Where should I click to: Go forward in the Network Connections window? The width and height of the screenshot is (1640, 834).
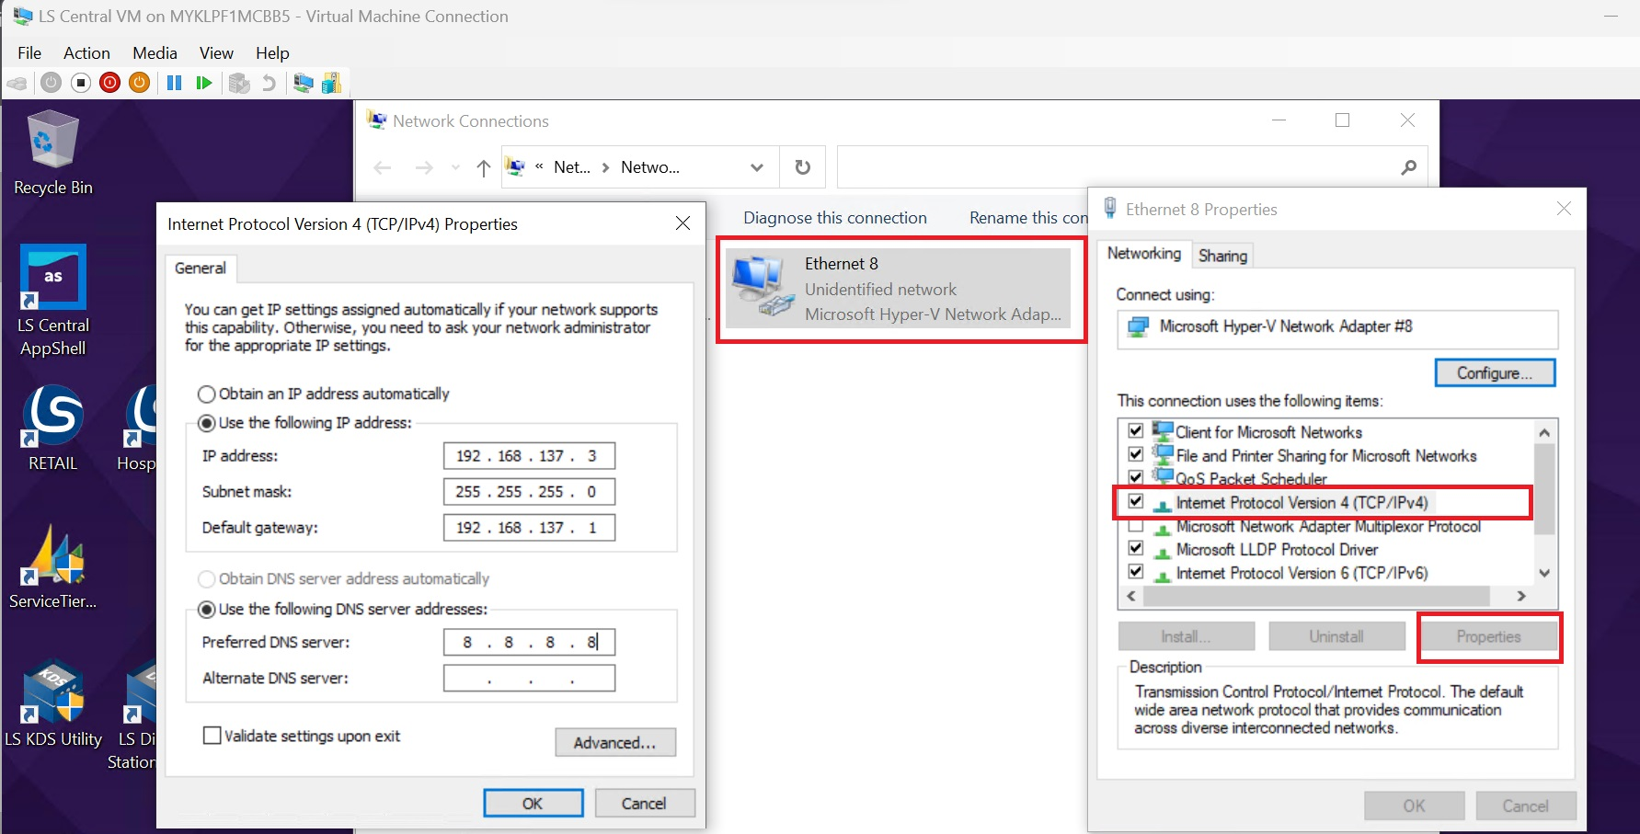tap(424, 167)
